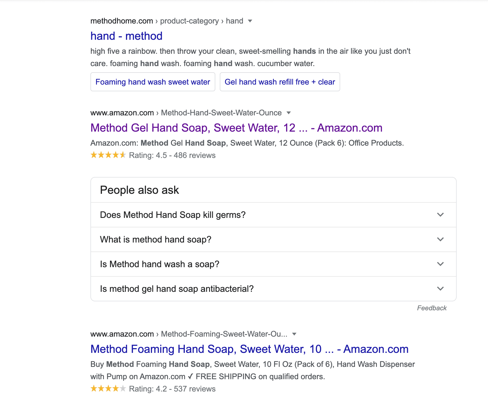The image size is (488, 403).
Task: Click the 4.5 star rating icons
Action: click(108, 155)
